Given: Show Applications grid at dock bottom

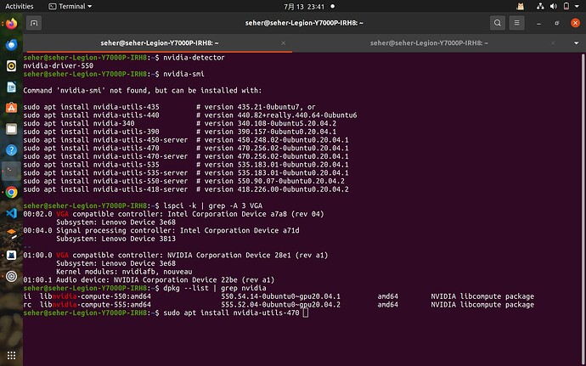Looking at the screenshot, I should click(x=11, y=355).
